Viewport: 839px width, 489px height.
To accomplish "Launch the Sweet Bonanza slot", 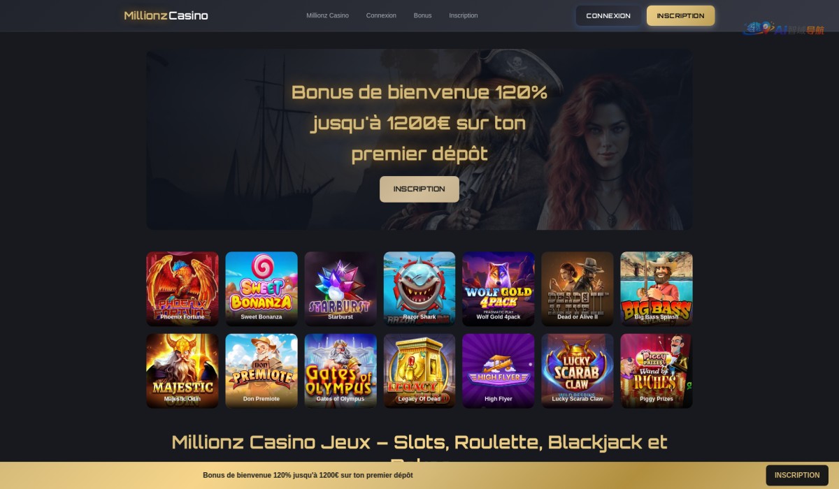I will 261,289.
